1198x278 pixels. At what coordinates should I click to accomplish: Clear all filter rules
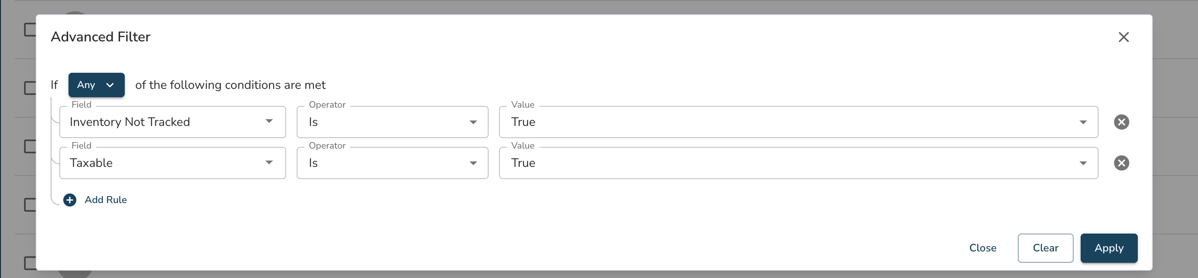pyautogui.click(x=1045, y=248)
